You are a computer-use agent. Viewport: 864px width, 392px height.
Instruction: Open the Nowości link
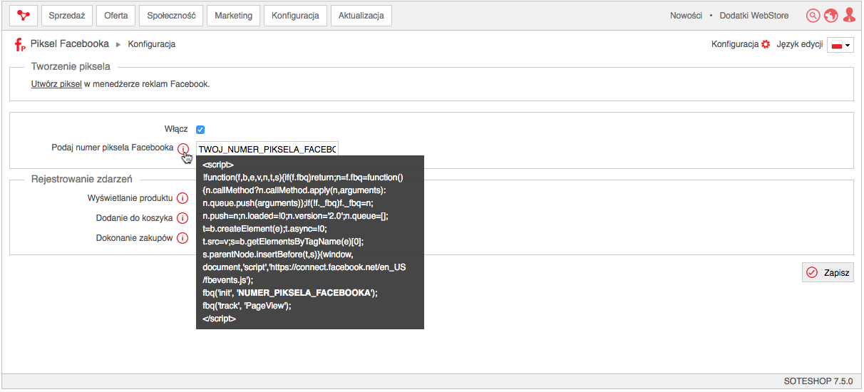[x=686, y=16]
